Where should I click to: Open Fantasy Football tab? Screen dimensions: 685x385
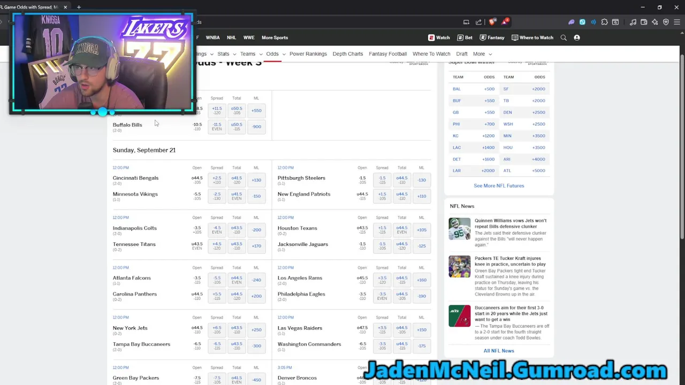point(387,54)
